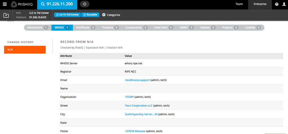Click Sushchyevskiy Val str., 43 link

(x=141, y=114)
